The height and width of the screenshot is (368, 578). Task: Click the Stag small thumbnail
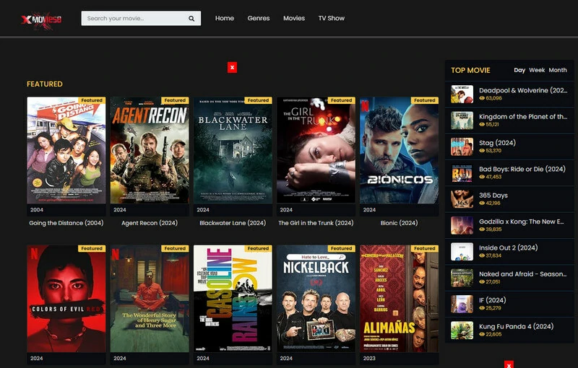pos(462,146)
